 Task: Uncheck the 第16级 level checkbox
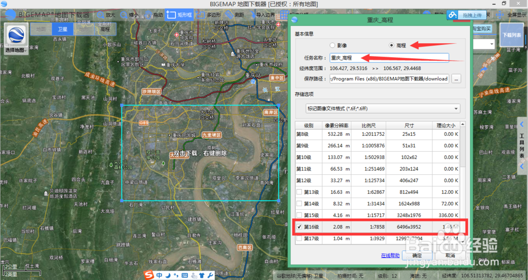pos(299,227)
